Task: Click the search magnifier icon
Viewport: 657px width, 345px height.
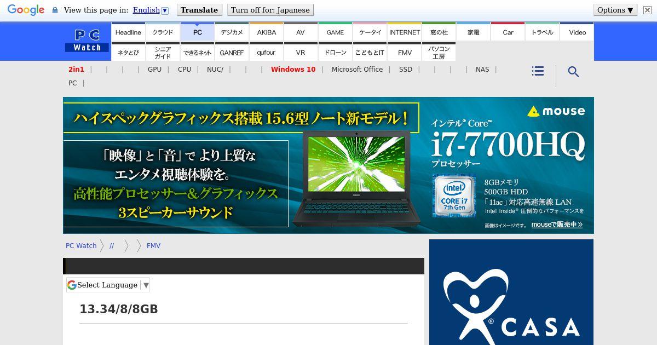Action: [x=573, y=72]
